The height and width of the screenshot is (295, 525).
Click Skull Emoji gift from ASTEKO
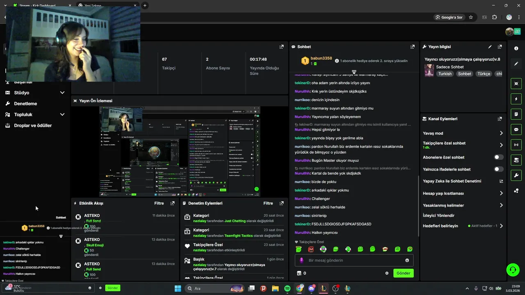click(95, 245)
